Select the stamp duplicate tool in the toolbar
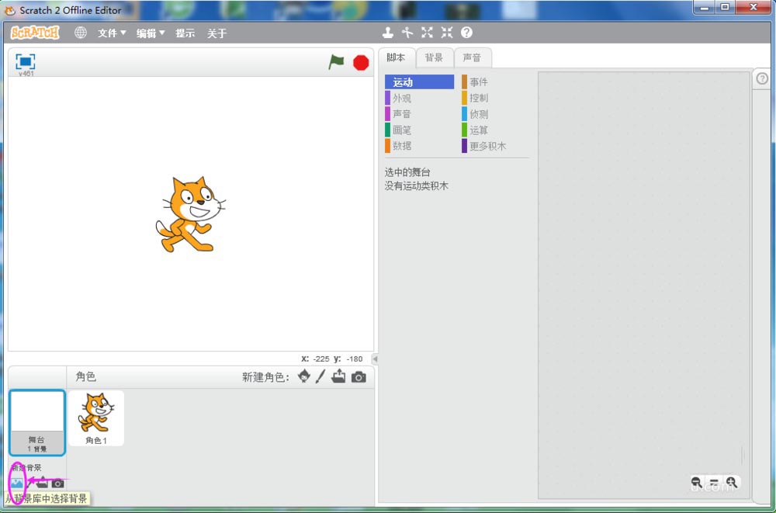The image size is (776, 513). click(x=388, y=33)
